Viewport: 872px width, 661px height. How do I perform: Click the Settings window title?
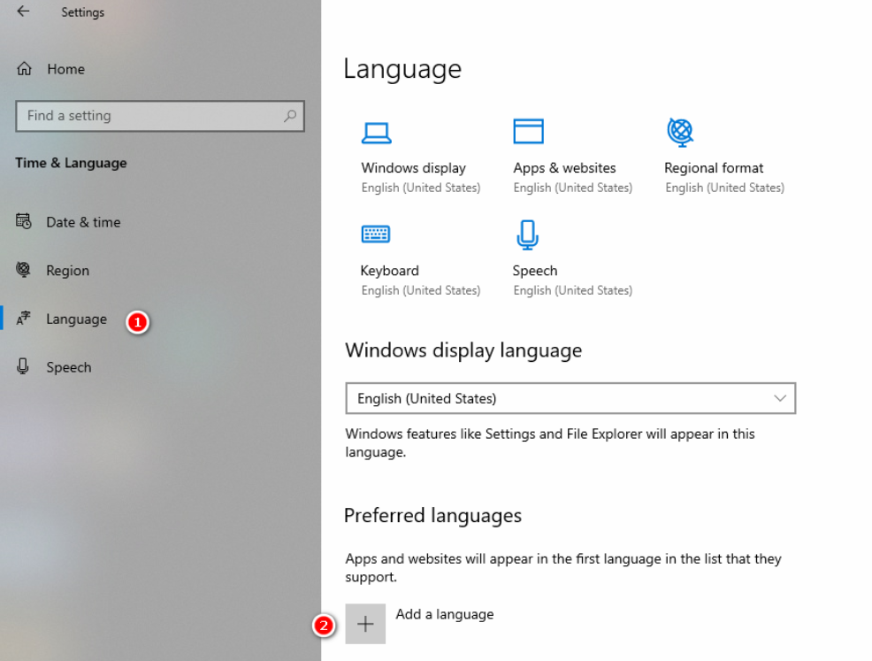[82, 12]
